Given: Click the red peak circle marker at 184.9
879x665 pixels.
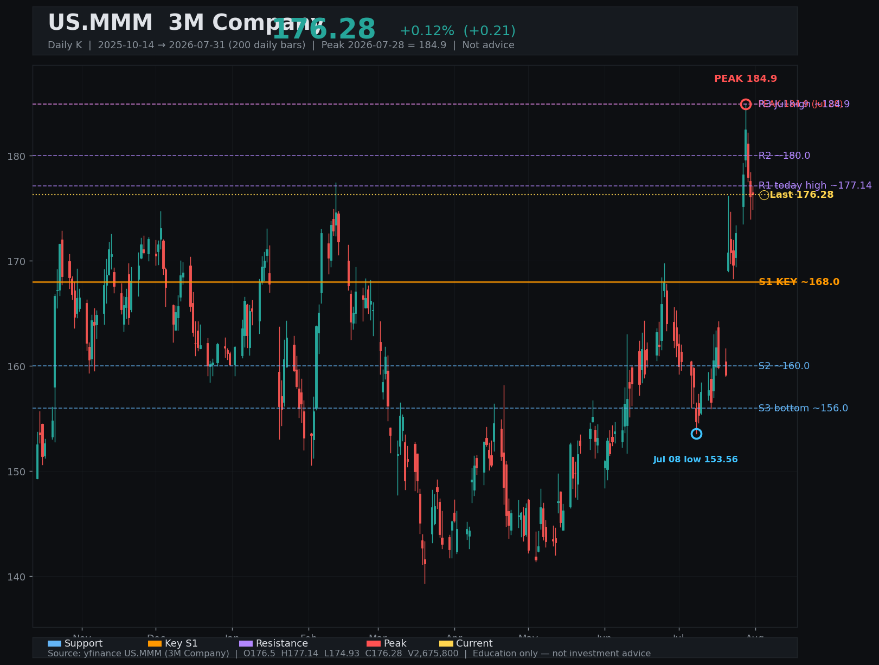Looking at the screenshot, I should 746,104.
